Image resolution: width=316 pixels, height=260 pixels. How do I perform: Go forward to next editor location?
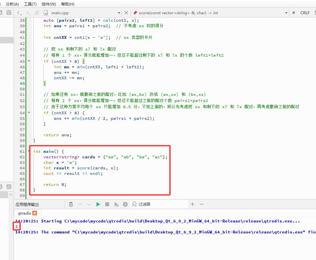point(28,13)
